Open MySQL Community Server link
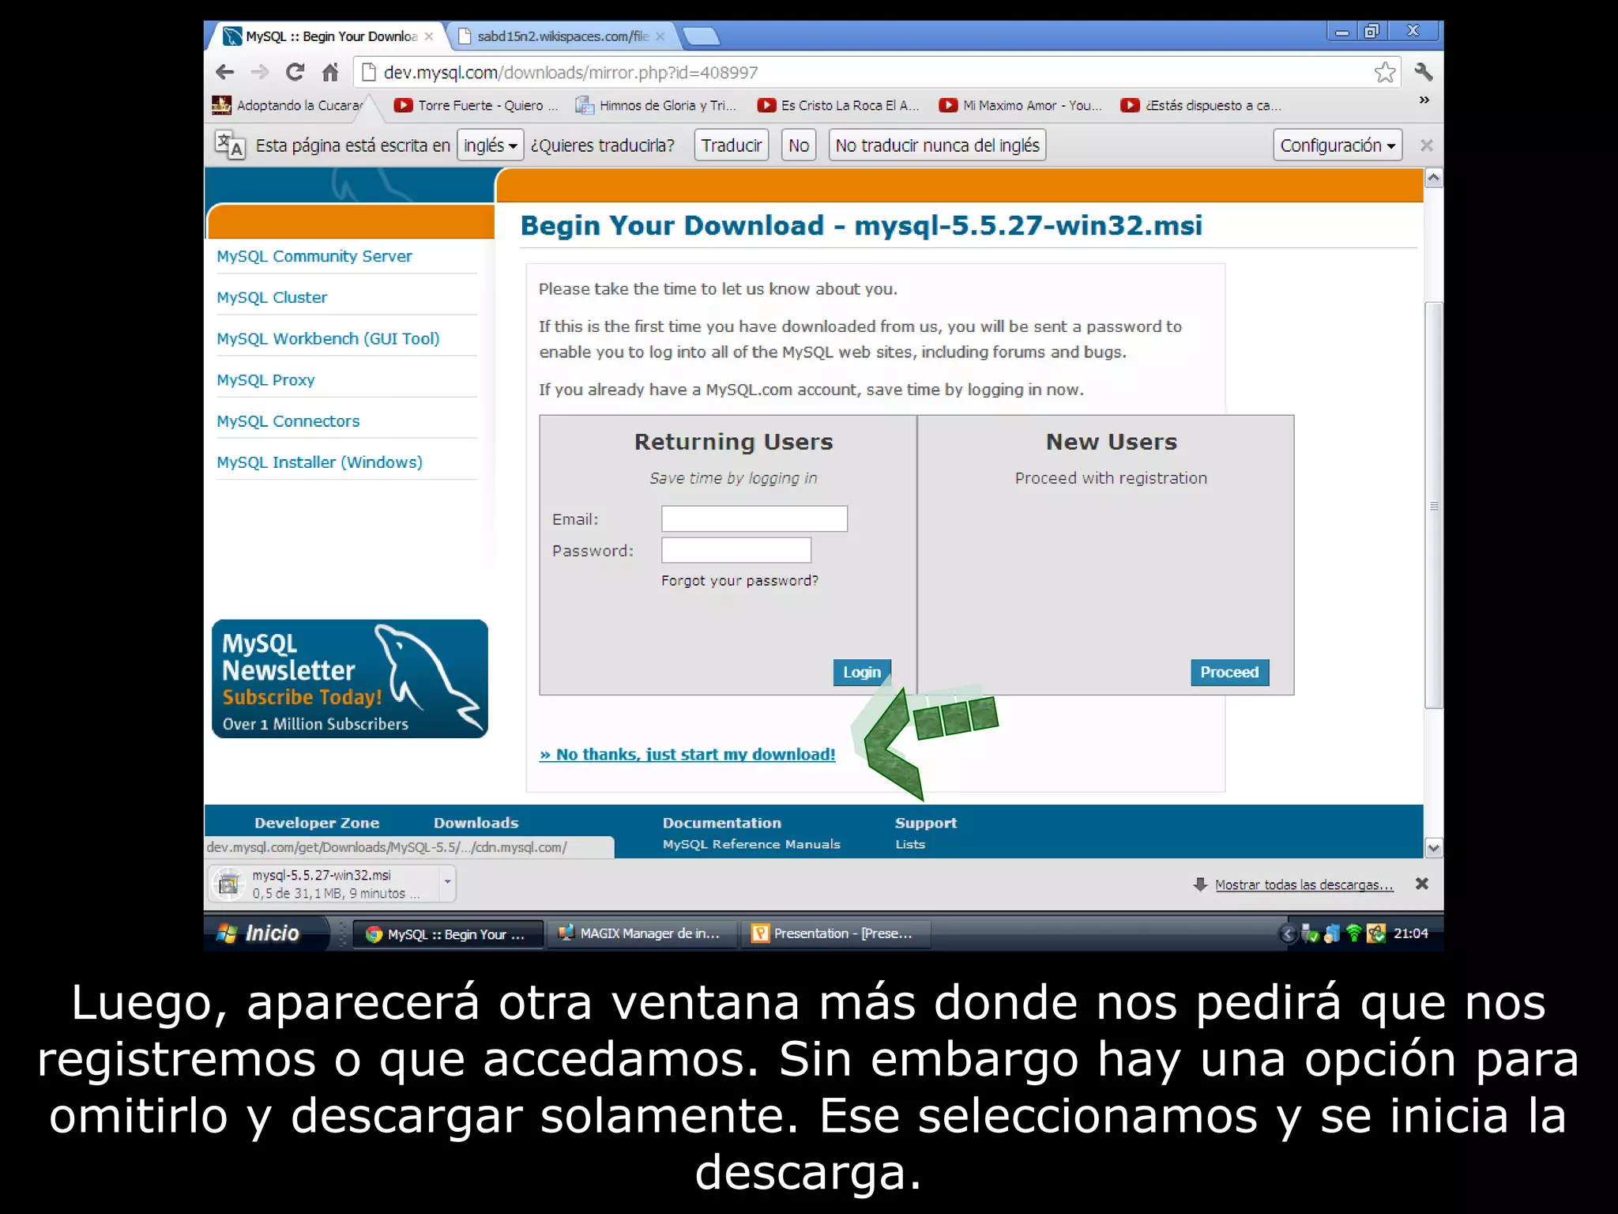The height and width of the screenshot is (1214, 1618). tap(314, 256)
